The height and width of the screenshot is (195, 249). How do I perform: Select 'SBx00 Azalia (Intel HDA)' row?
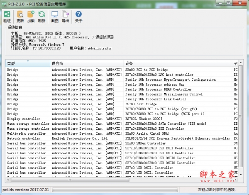(x=122, y=133)
